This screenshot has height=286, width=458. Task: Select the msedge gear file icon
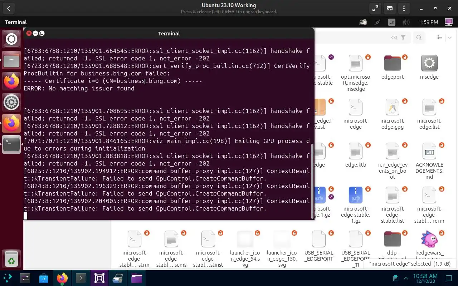coord(429,63)
